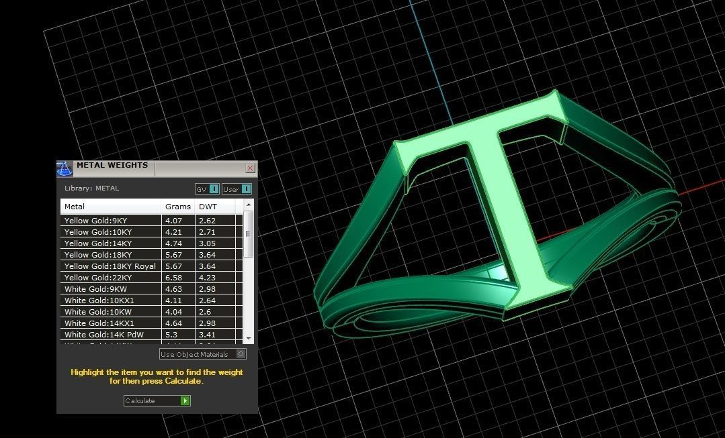Click the Metal Weights dialog scale logo icon
725x438 pixels.
click(65, 168)
